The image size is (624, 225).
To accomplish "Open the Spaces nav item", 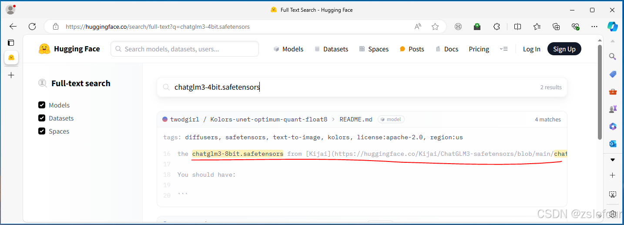I will (x=374, y=49).
